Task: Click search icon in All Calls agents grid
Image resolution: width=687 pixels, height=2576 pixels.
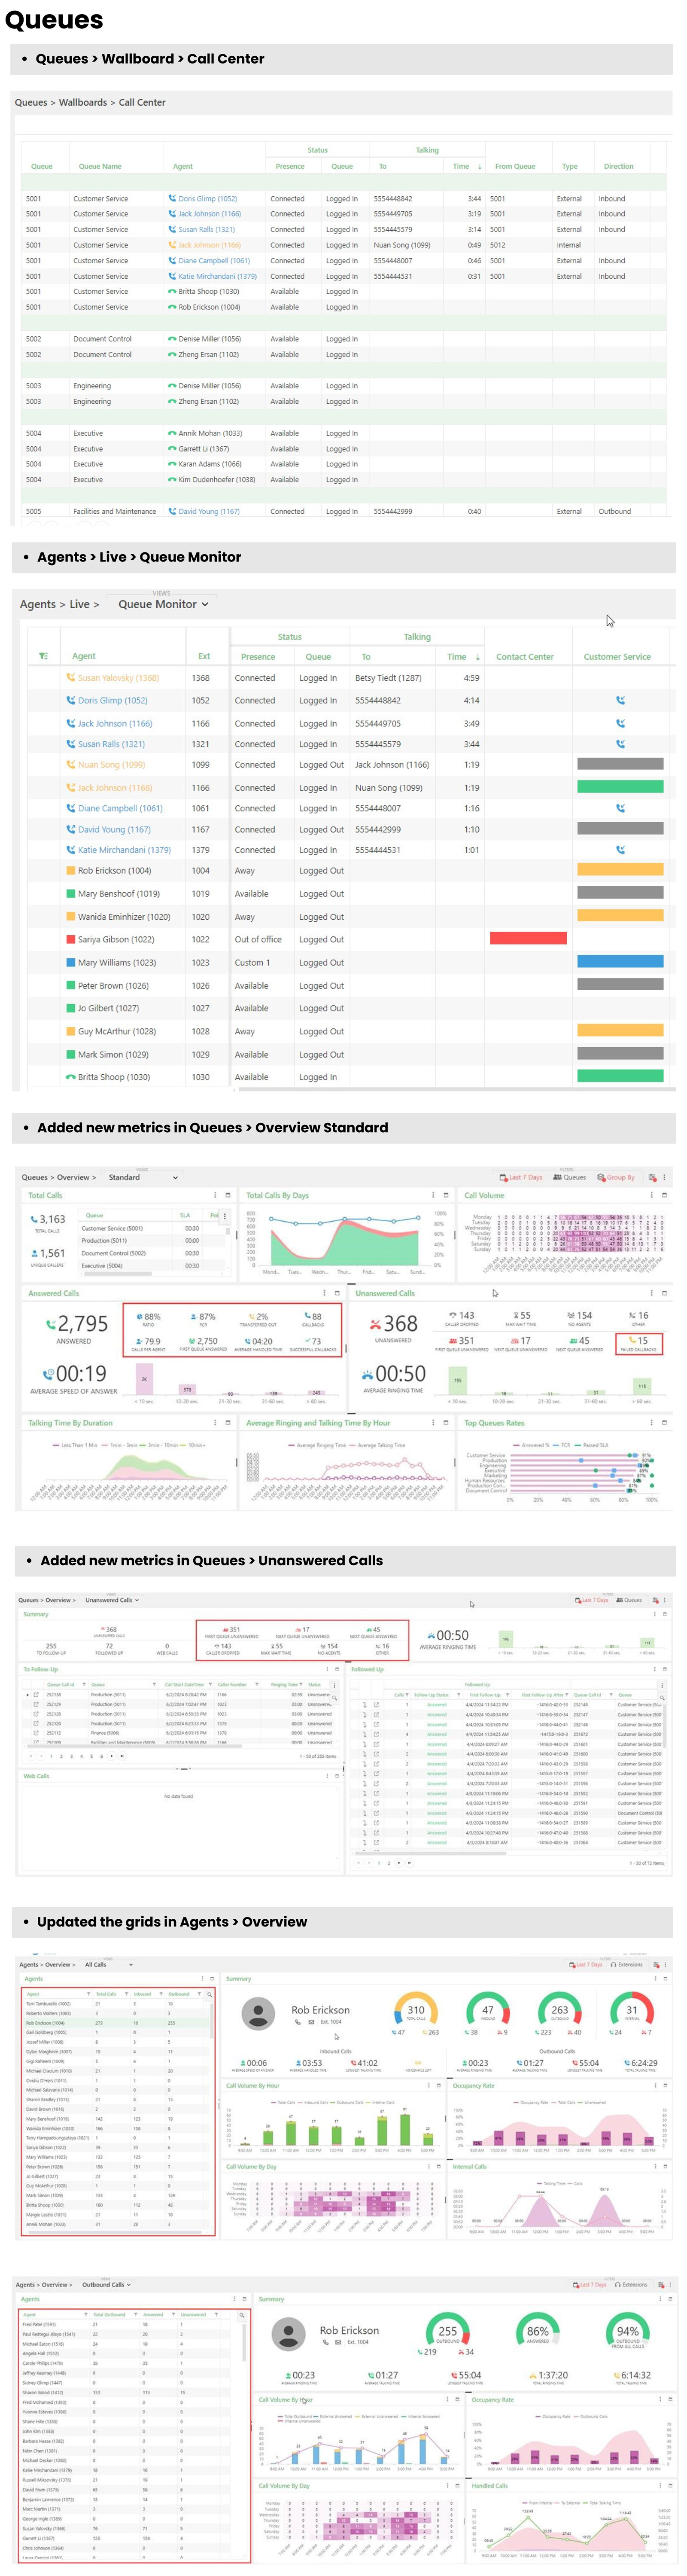Action: tap(209, 1994)
